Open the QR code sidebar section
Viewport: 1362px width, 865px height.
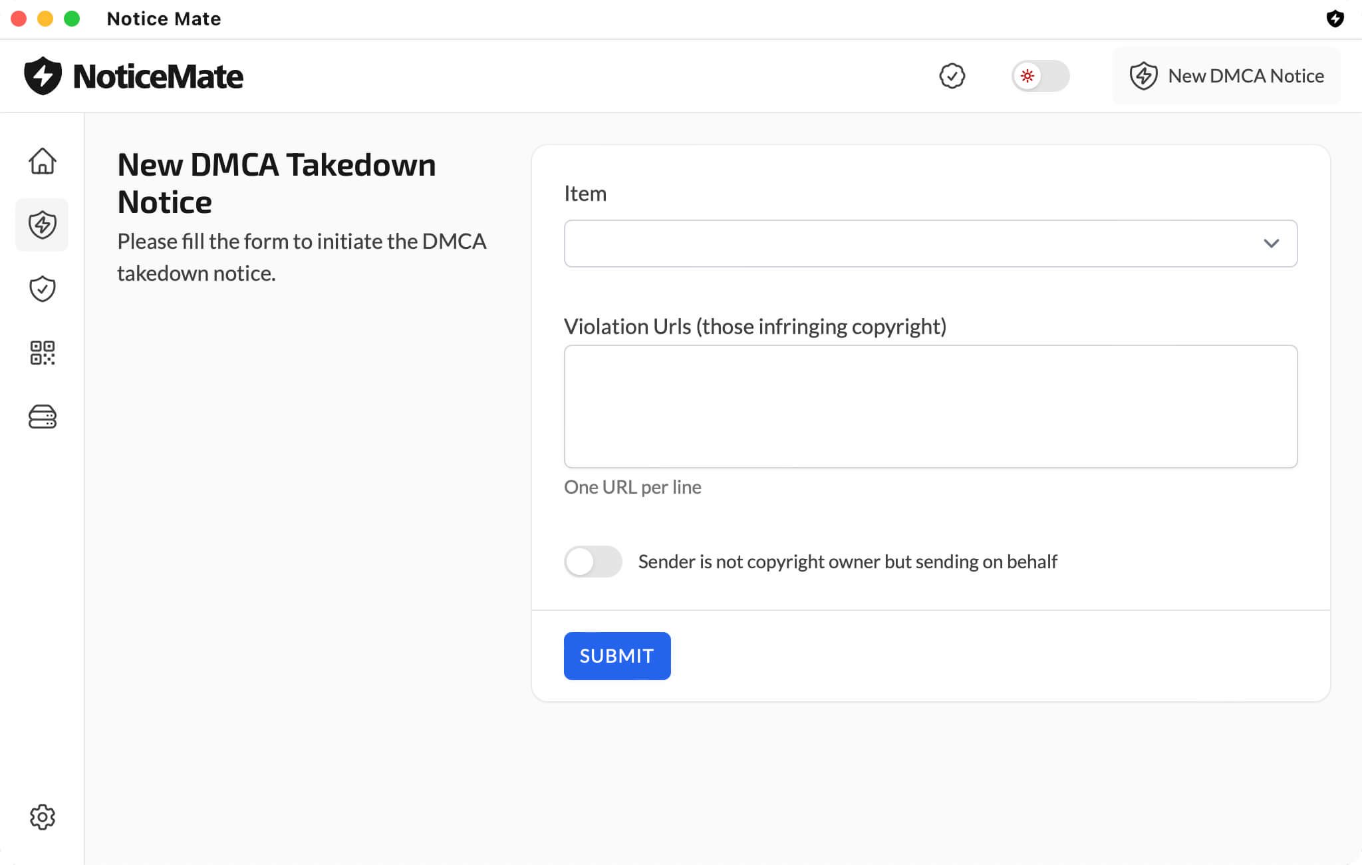pos(42,353)
